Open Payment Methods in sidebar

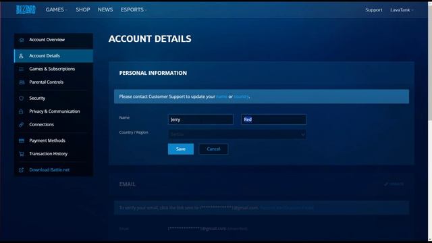pyautogui.click(x=53, y=141)
